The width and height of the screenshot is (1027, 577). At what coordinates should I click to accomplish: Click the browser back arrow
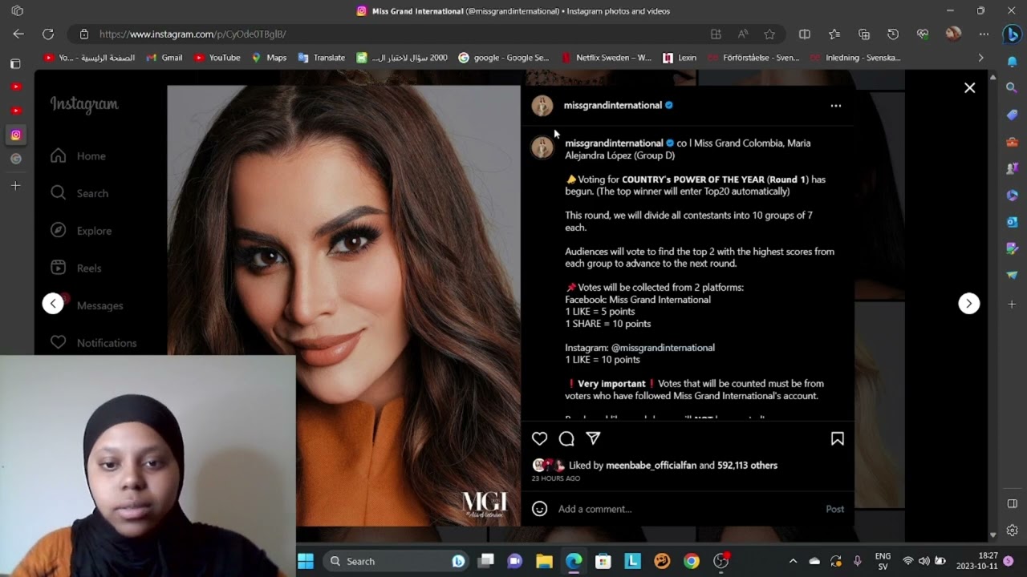(18, 34)
